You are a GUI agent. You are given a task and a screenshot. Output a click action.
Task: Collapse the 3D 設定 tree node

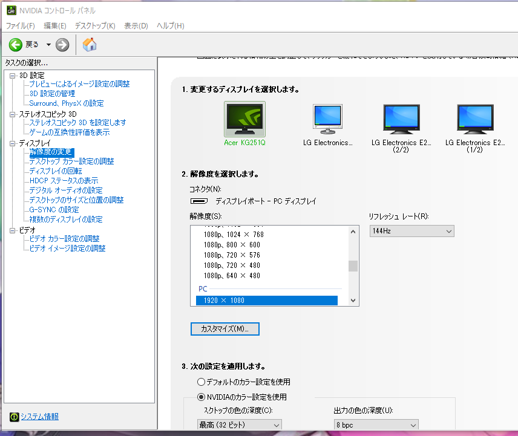[12, 76]
